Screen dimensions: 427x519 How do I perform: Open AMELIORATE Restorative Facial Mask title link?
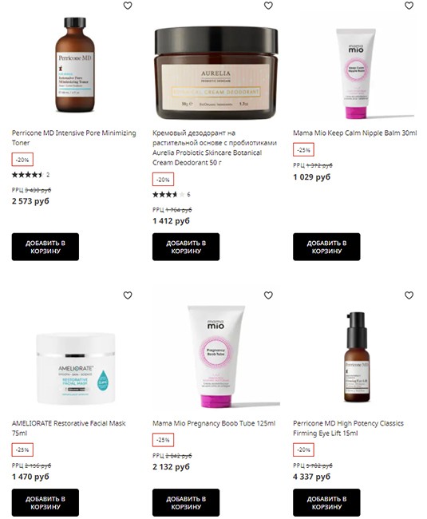pos(69,428)
